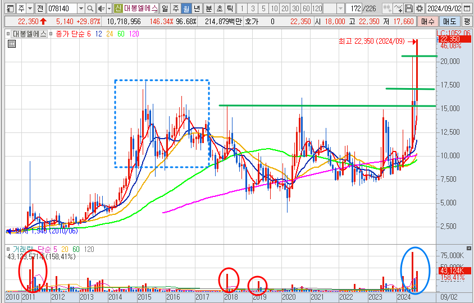This screenshot has height=303, width=474.
Task: Click interval button 10
Action: point(274,8)
